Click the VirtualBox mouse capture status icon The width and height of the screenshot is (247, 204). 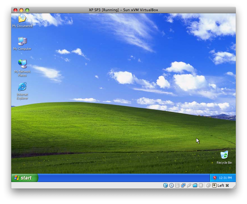(208, 185)
